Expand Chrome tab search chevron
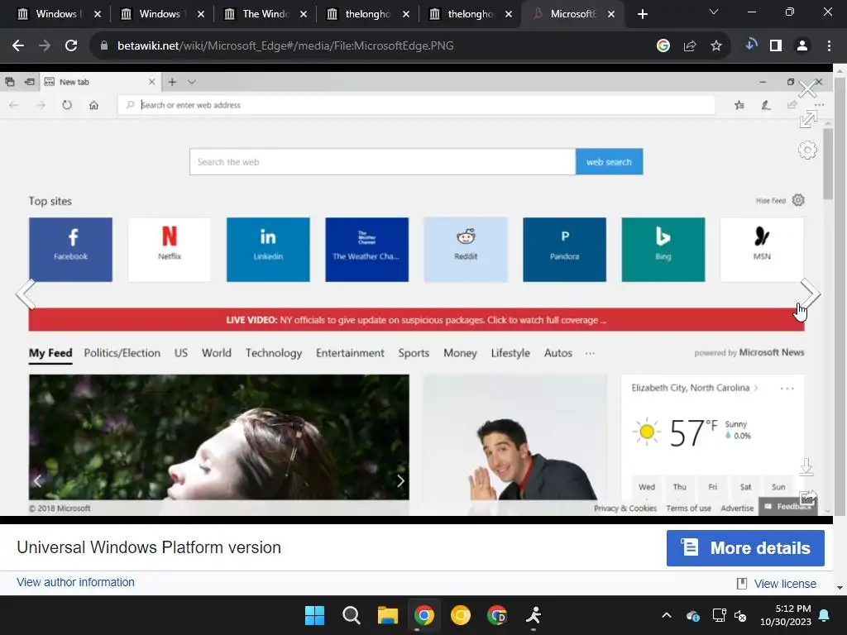847x635 pixels. coord(714,12)
